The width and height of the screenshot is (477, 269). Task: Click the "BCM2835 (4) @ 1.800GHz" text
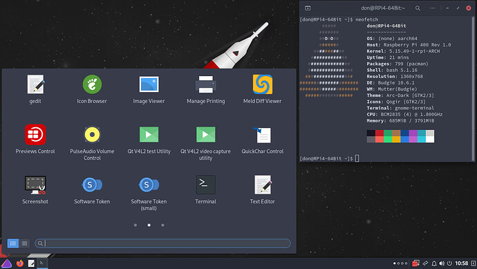(411, 114)
